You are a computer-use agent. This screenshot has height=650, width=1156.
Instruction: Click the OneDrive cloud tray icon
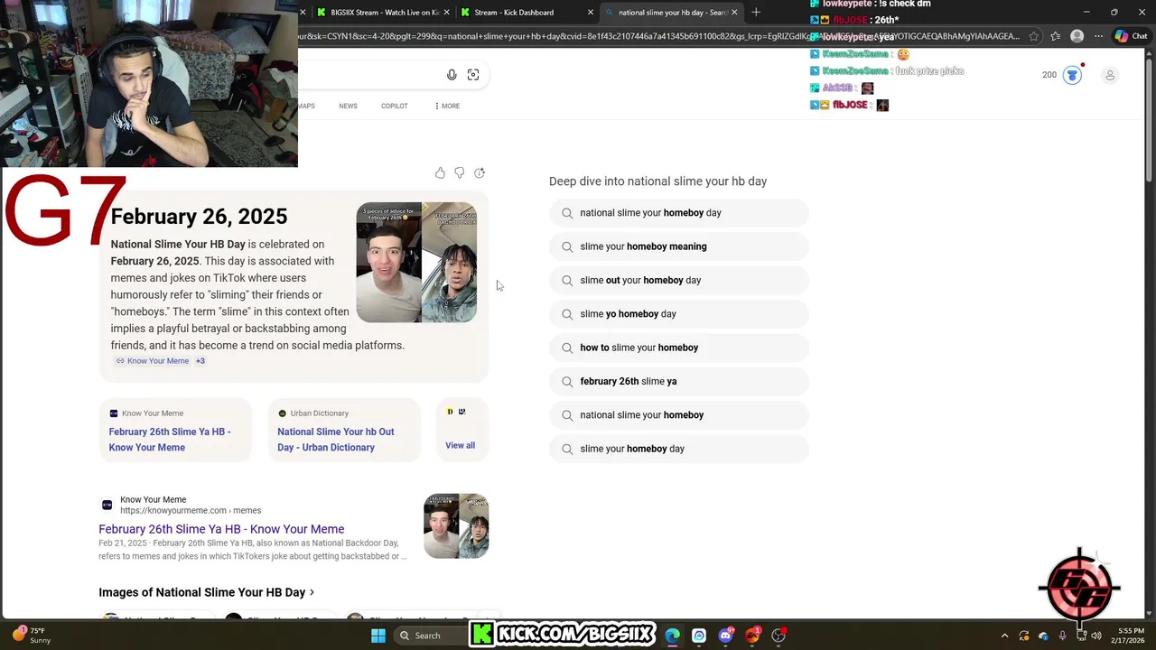click(1043, 636)
